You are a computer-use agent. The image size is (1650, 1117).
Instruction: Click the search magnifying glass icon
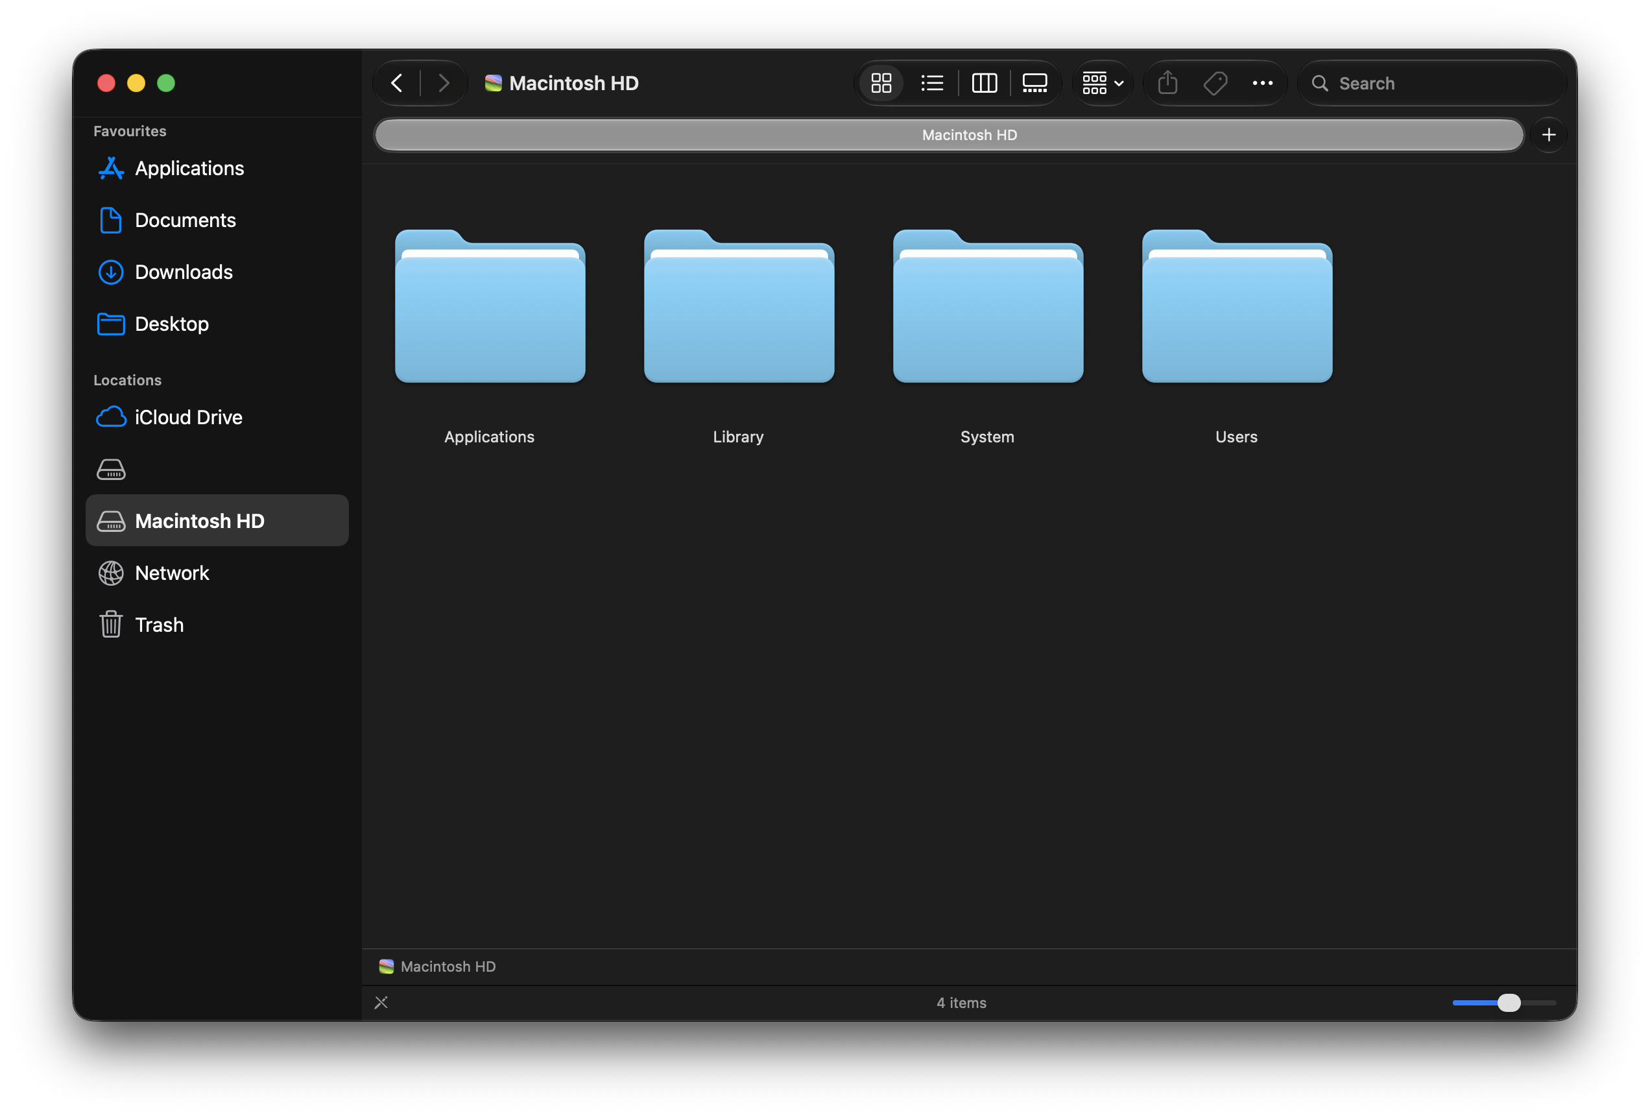tap(1320, 83)
